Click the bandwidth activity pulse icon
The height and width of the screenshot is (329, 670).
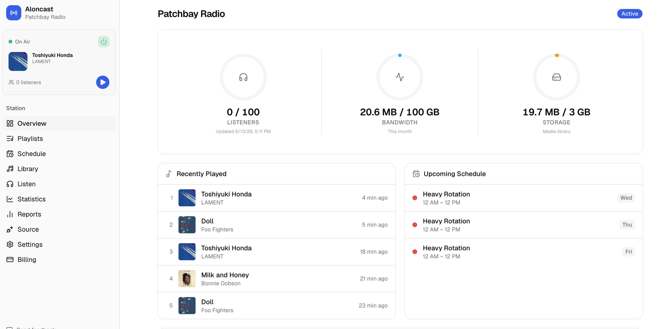(x=400, y=77)
